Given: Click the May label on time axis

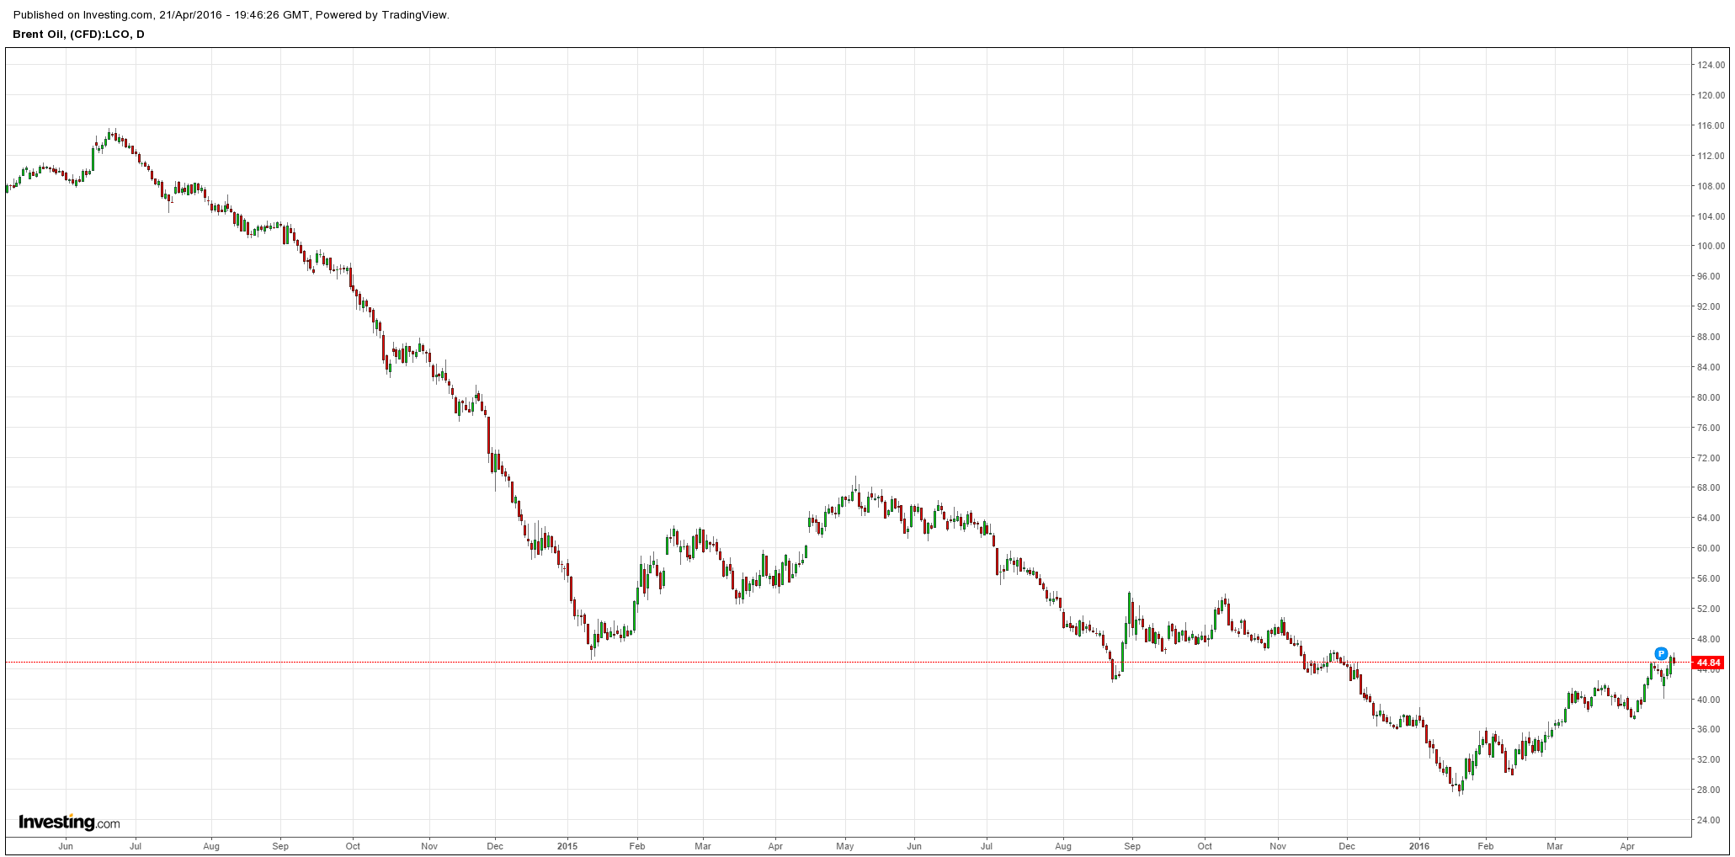Looking at the screenshot, I should click(x=845, y=846).
